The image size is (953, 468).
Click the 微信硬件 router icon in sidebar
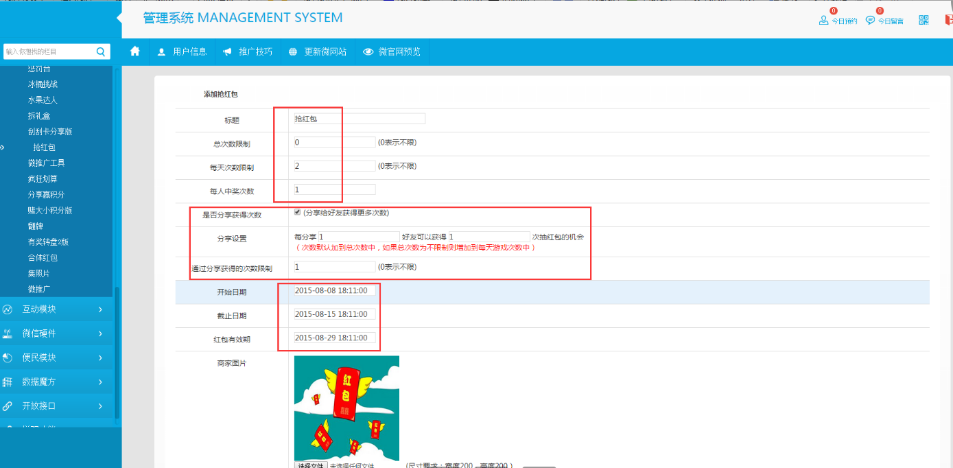(8, 334)
